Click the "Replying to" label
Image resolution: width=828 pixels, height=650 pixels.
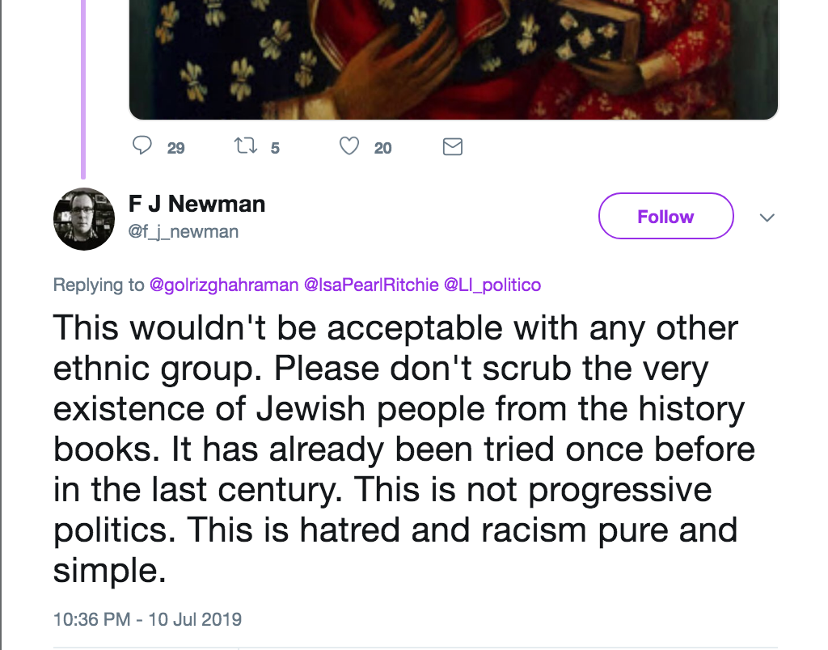tap(99, 285)
